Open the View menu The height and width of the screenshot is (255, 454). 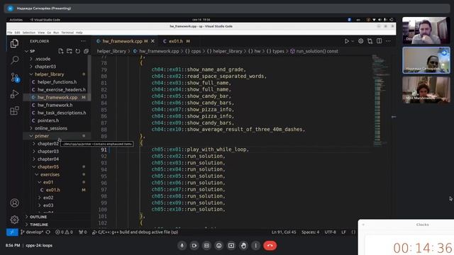41,33
